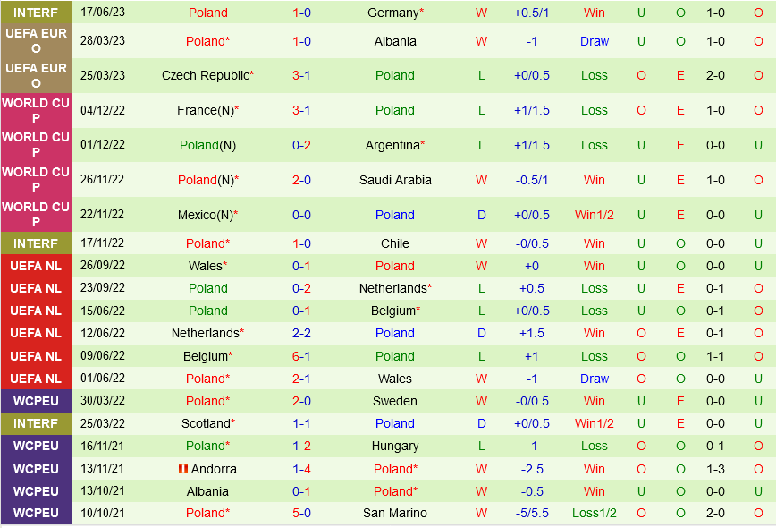776x528 pixels.
Task: Click the red card icon beside Andorra
Action: [183, 469]
